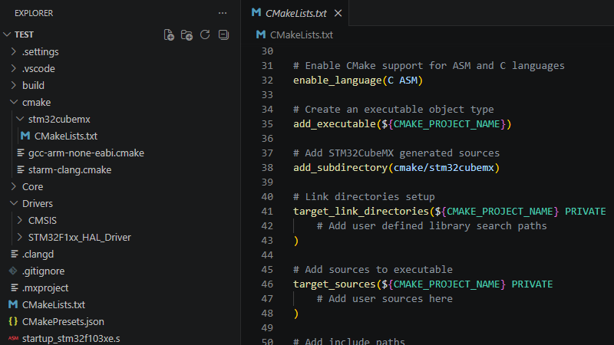Click closing parenthesis on line 43

coord(296,241)
